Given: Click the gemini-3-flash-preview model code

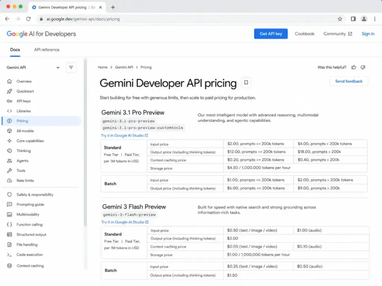Looking at the screenshot, I should (129, 214).
